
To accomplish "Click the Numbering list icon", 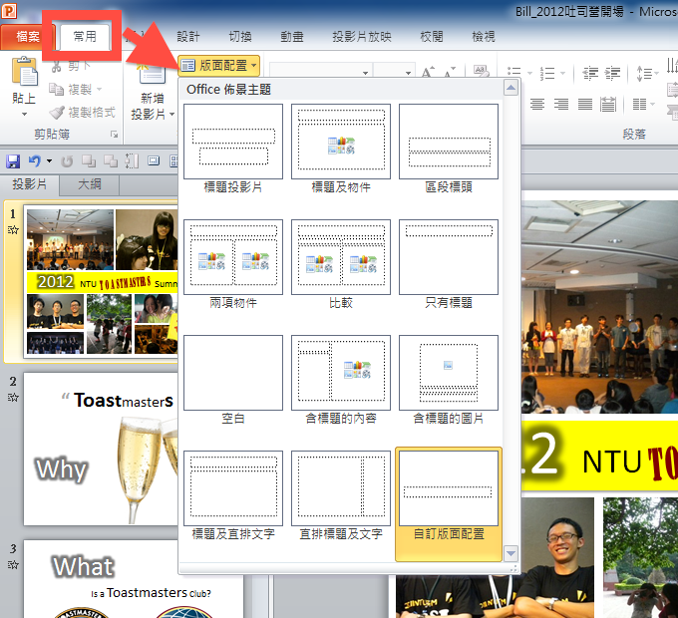I will 547,73.
